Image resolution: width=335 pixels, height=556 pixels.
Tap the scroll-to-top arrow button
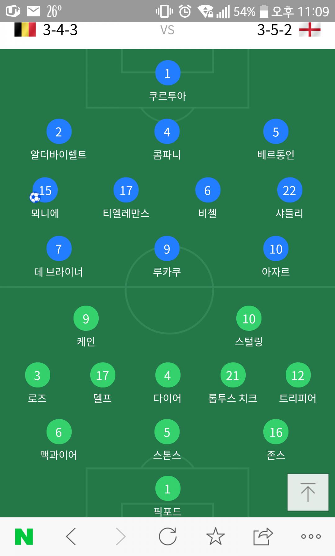pos(308,492)
